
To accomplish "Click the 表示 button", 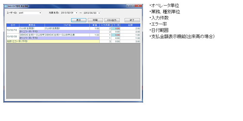I will coord(79,20).
